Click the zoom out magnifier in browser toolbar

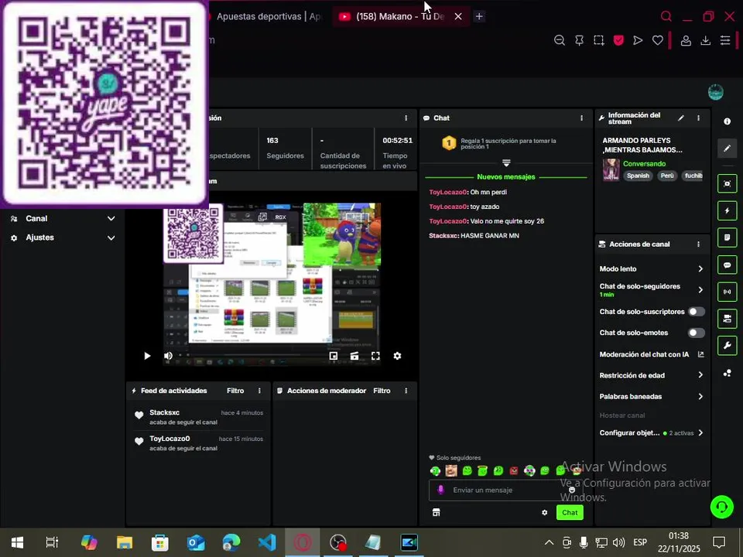pyautogui.click(x=559, y=41)
